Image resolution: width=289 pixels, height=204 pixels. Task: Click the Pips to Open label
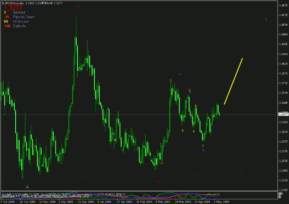coord(24,17)
